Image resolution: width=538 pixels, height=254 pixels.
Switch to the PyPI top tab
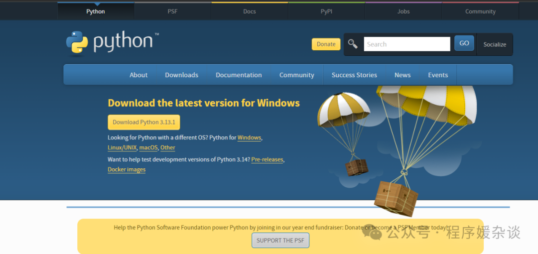(326, 11)
